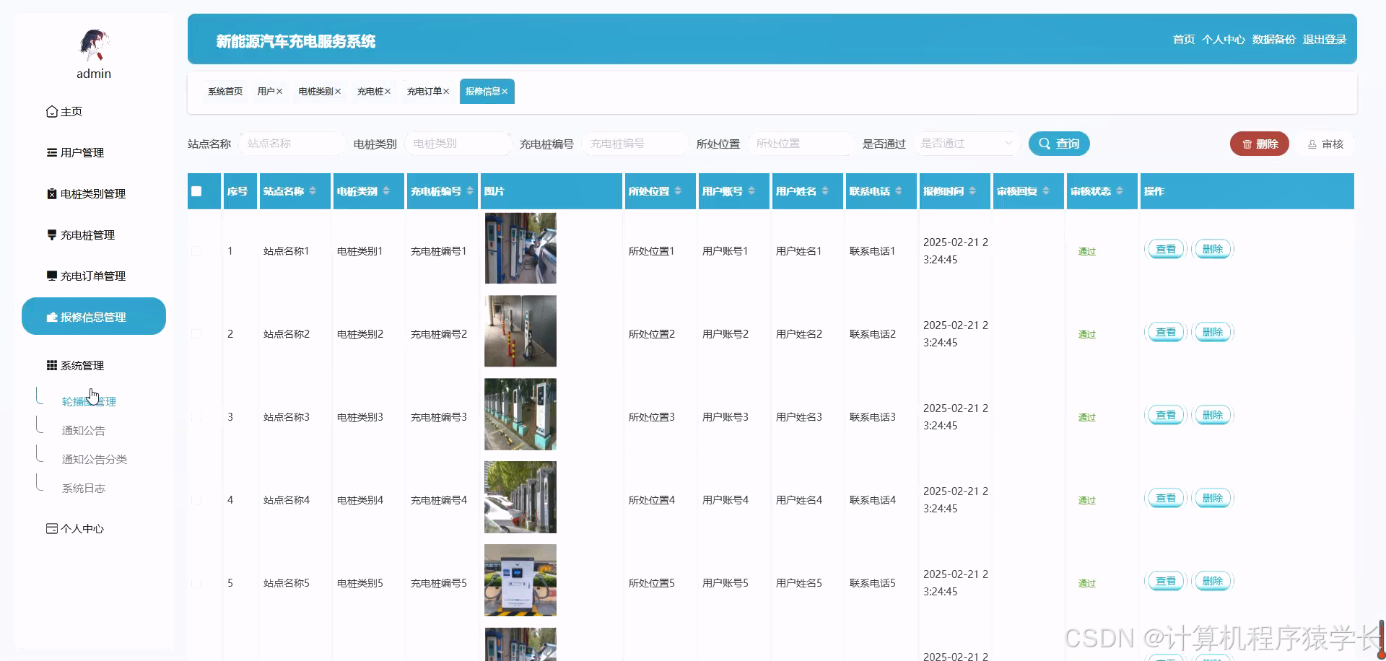Open 主页 in the sidebar
The height and width of the screenshot is (661, 1386).
(x=64, y=111)
